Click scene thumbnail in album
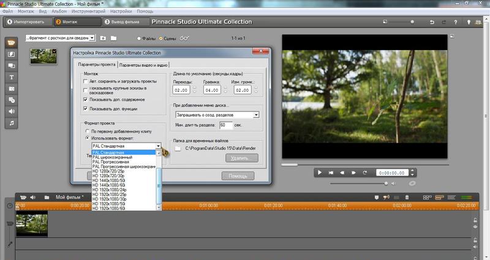The image size is (490, 260). click(43, 56)
